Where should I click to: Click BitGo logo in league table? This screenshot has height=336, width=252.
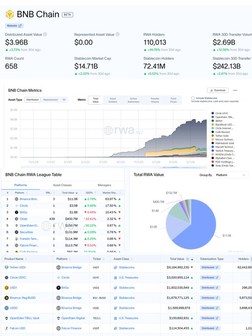point(16,212)
